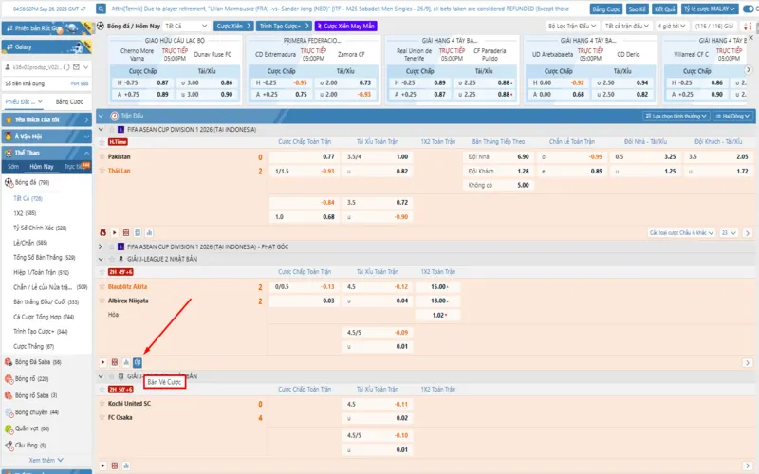Star the Kochi United SC team
The width and height of the screenshot is (759, 474).
pos(102,403)
